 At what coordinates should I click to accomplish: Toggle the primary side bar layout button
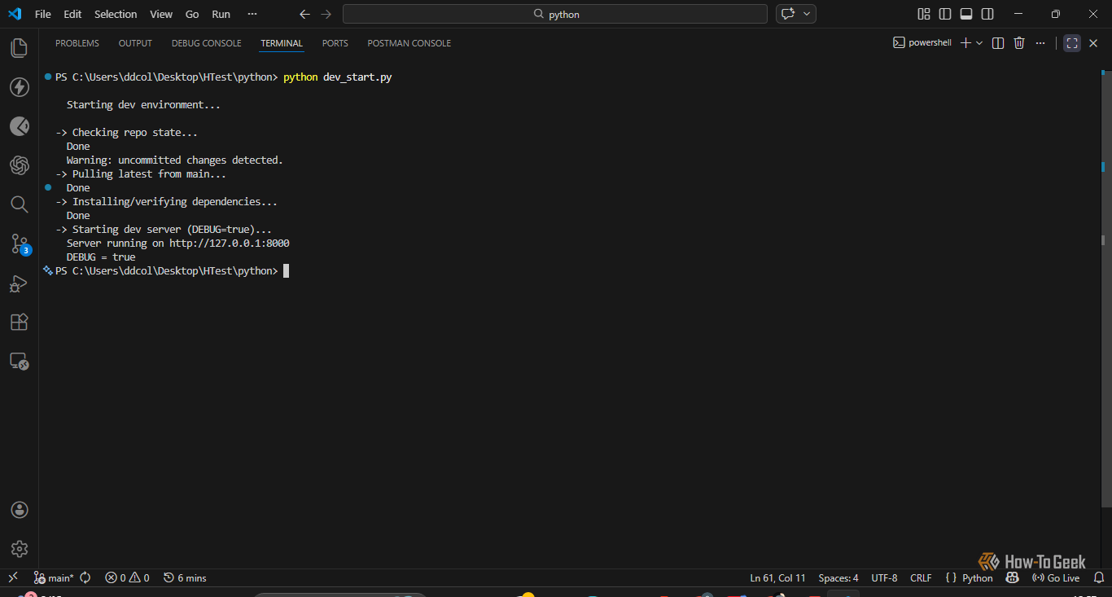coord(945,14)
